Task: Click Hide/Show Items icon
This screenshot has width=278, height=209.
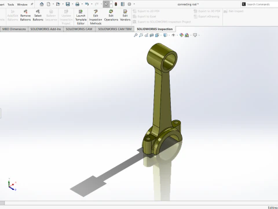Action: [173, 35]
